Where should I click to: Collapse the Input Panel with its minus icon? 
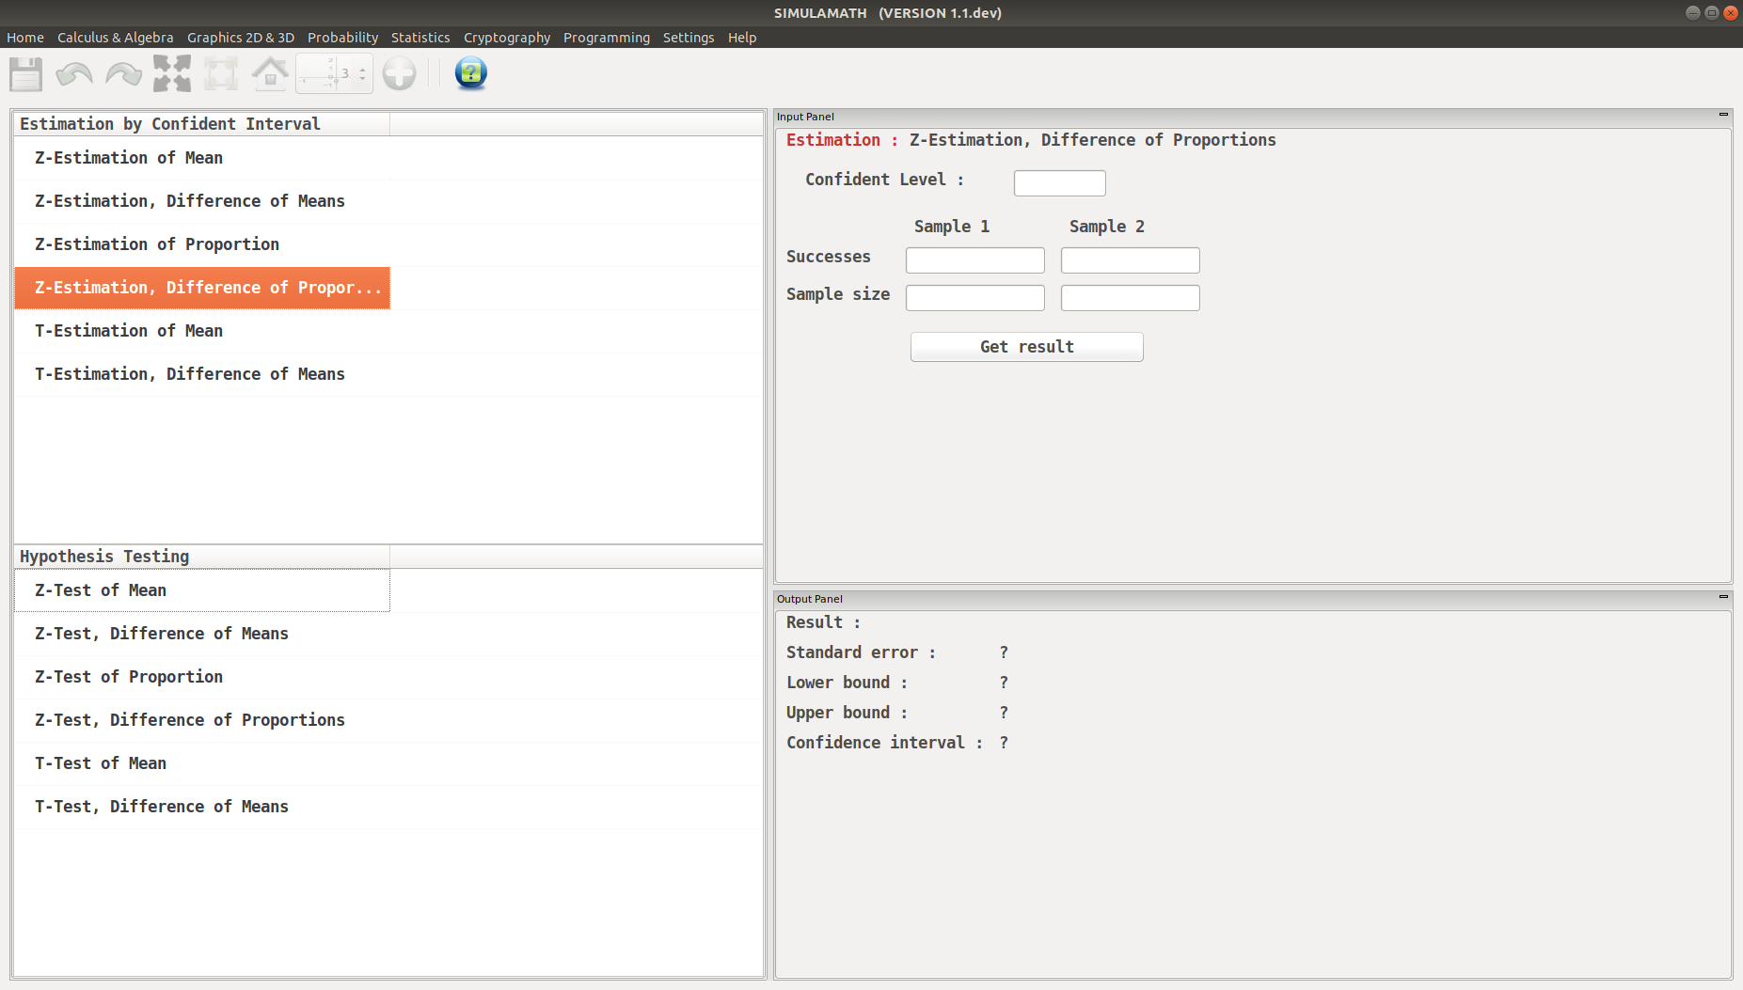(x=1723, y=115)
